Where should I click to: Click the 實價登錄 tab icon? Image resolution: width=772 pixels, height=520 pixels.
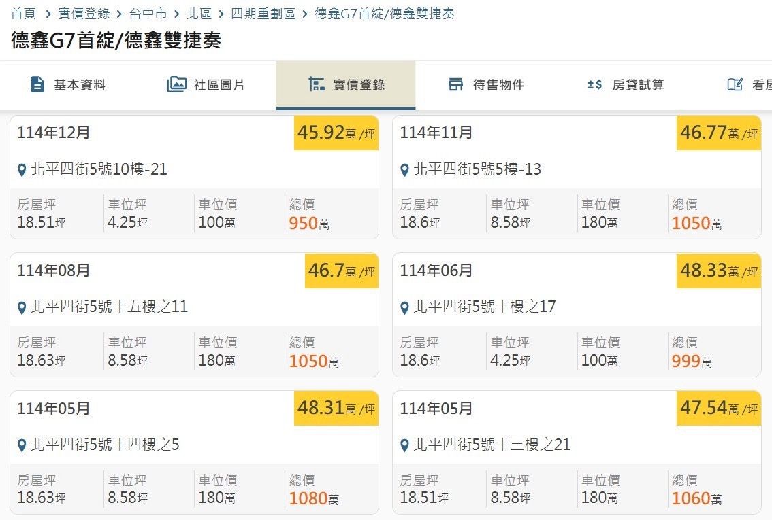coord(317,85)
